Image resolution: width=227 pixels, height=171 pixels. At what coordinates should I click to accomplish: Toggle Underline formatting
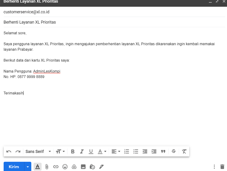(91, 152)
